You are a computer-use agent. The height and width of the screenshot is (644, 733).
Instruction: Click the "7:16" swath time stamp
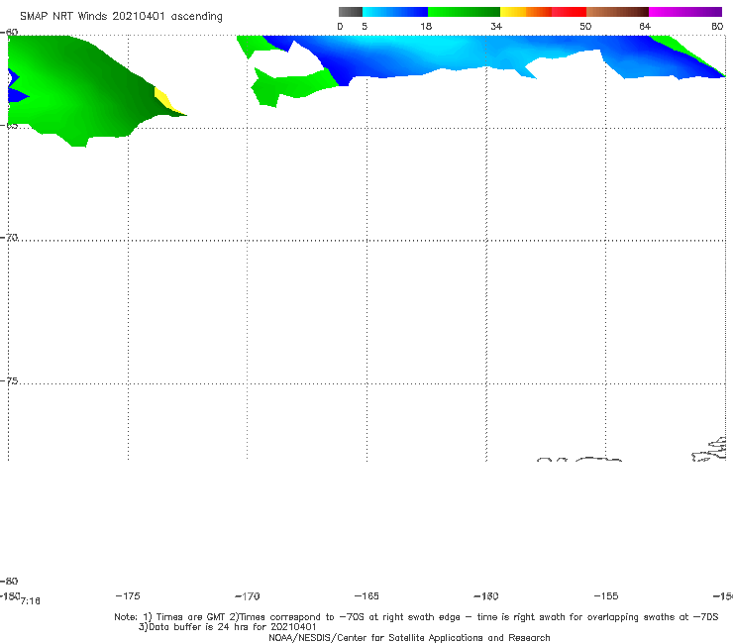pos(31,601)
